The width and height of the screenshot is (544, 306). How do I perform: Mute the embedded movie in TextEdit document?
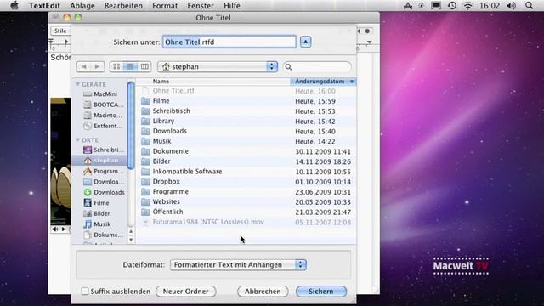tap(55, 229)
